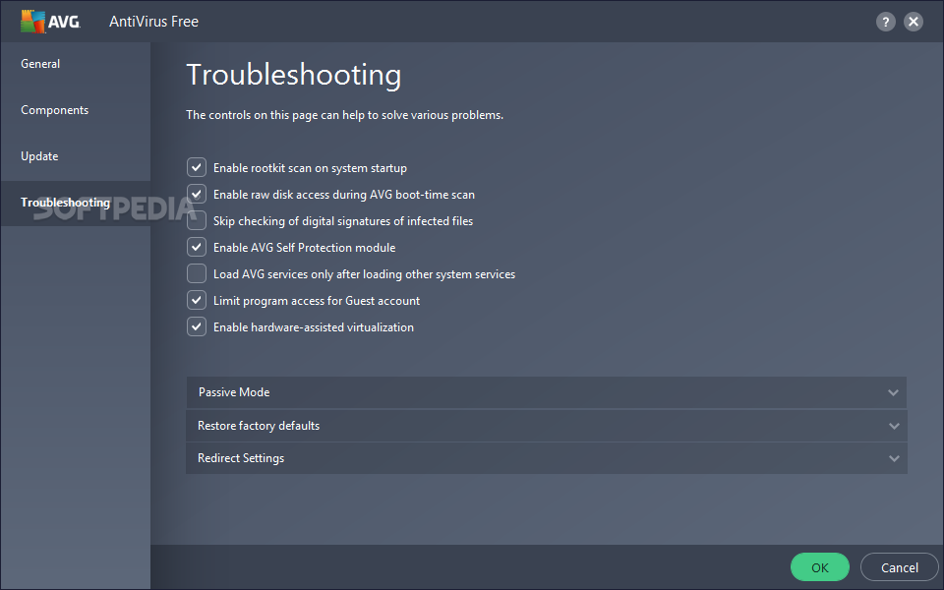Disable hardware-assisted virtualization checkbox
Viewport: 944px width, 590px height.
click(x=197, y=327)
